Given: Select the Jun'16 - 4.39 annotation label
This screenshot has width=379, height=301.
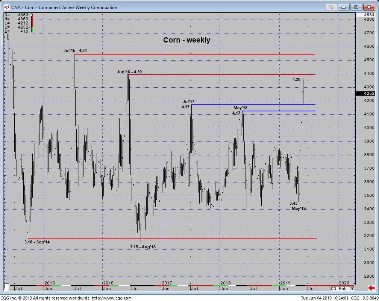Looking at the screenshot, I should pos(129,72).
